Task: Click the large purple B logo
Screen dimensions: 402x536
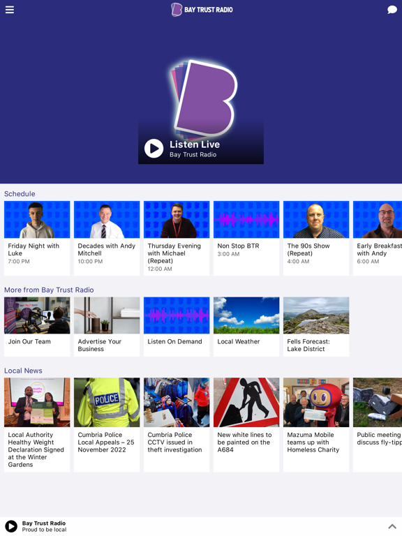Action: tap(204, 98)
